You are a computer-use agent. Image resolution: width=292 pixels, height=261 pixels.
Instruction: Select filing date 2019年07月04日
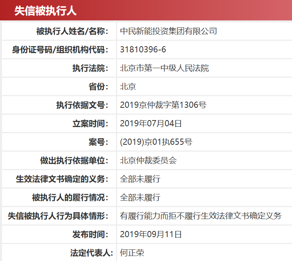151,124
